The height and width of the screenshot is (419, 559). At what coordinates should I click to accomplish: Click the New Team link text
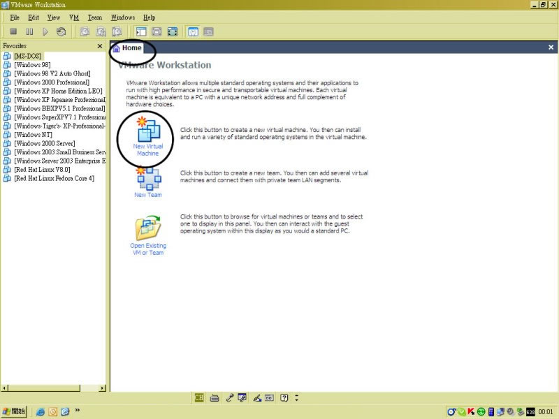[148, 195]
